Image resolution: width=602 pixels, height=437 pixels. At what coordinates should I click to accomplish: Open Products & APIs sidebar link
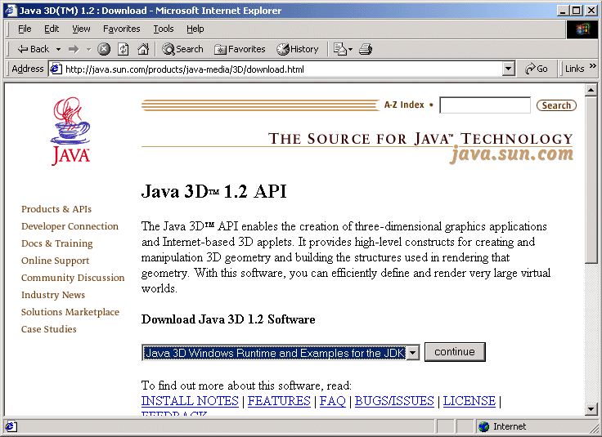point(56,209)
